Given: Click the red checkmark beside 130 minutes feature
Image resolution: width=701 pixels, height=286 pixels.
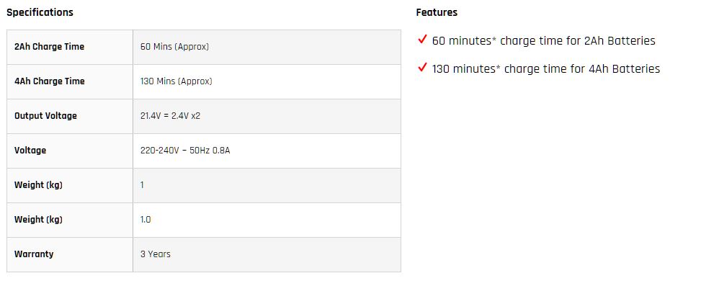Looking at the screenshot, I should [x=422, y=68].
